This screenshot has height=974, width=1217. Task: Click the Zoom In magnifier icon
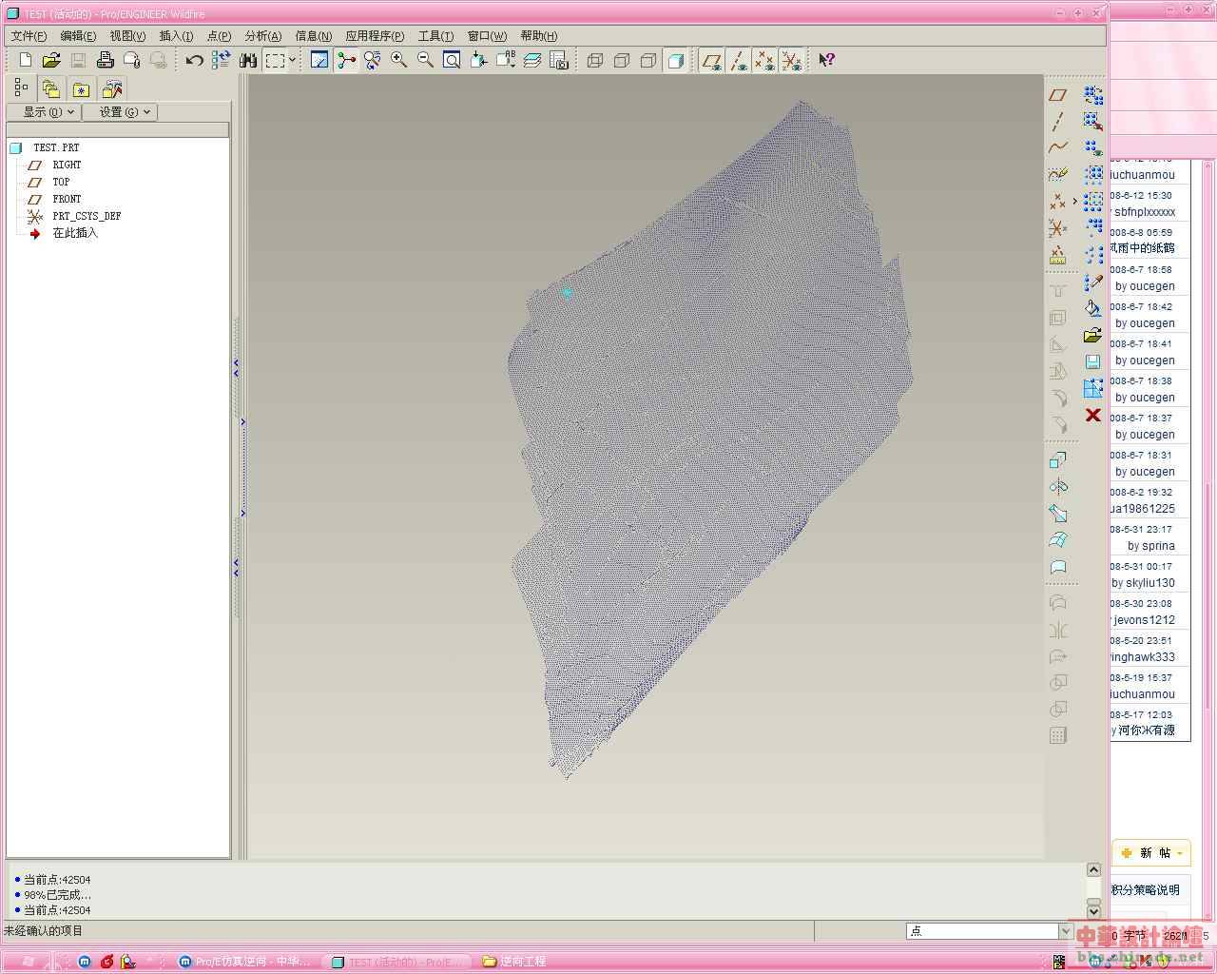(399, 60)
